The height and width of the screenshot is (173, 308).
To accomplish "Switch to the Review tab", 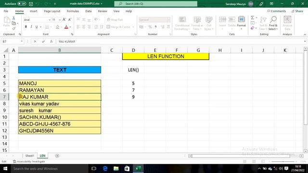I will coord(103,11).
